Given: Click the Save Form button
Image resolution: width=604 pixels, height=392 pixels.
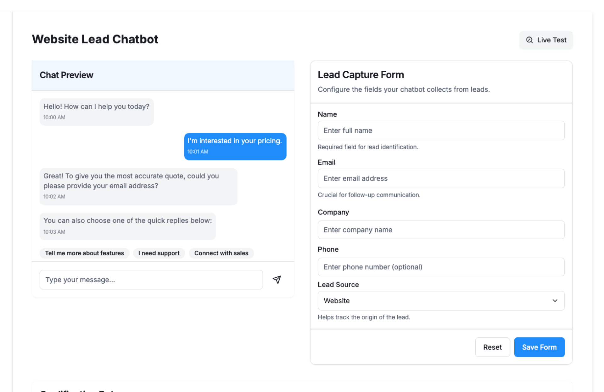Looking at the screenshot, I should click(x=539, y=347).
